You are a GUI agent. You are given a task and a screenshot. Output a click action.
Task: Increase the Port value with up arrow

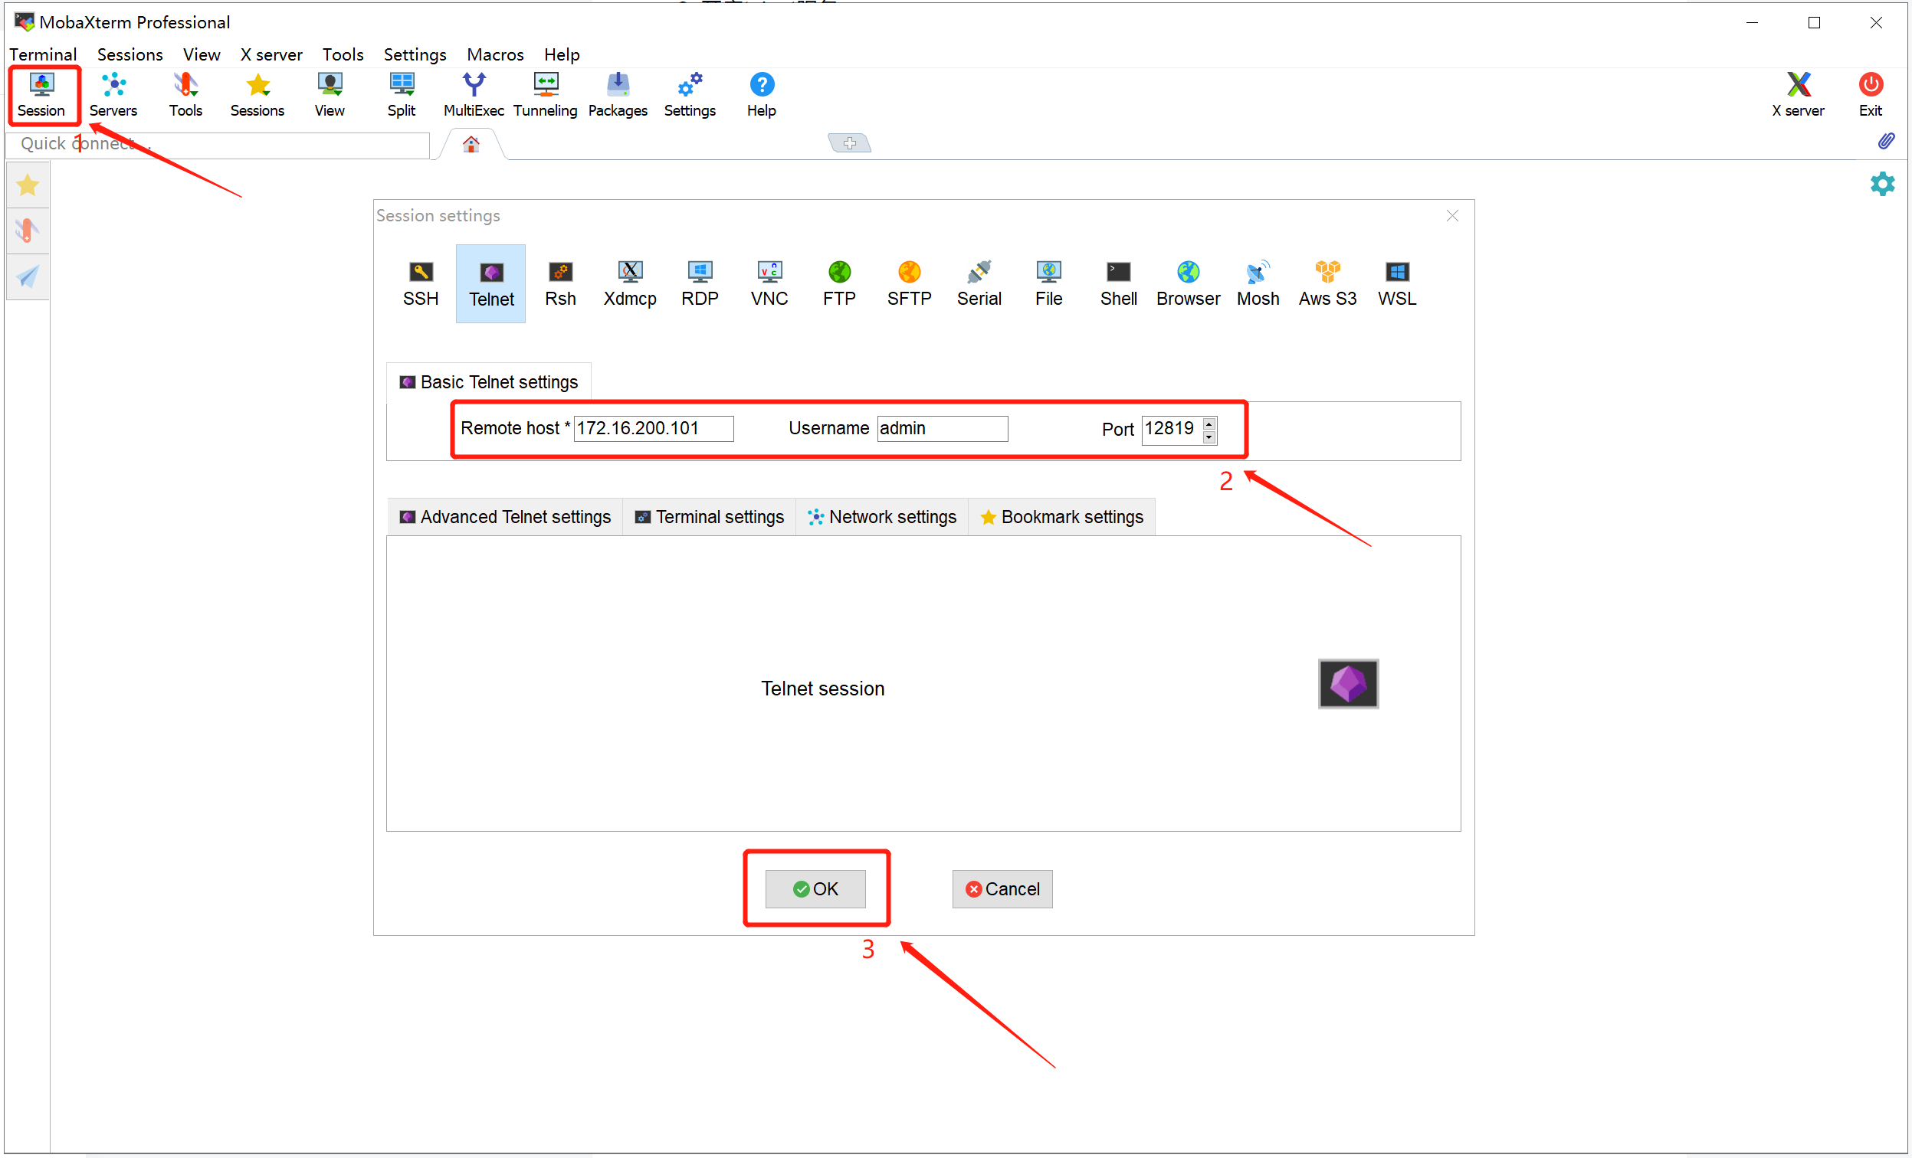(x=1209, y=423)
